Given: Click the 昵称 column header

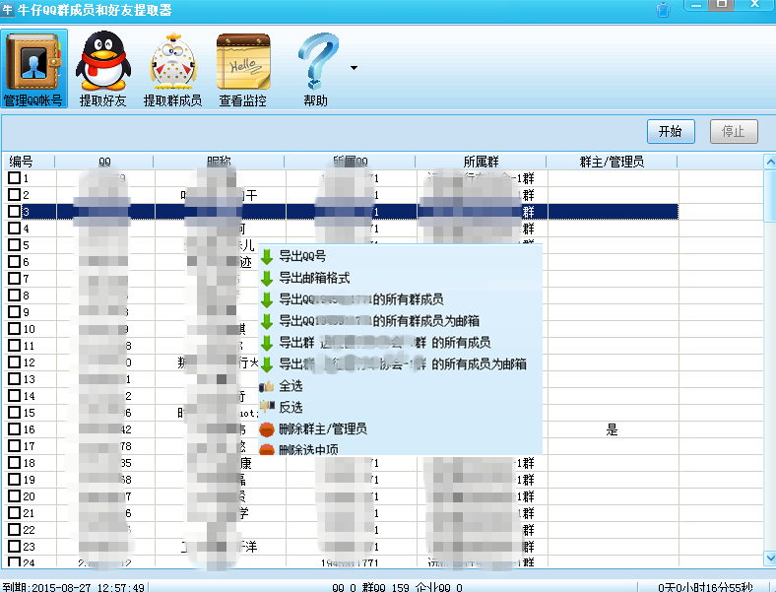Looking at the screenshot, I should tap(219, 162).
